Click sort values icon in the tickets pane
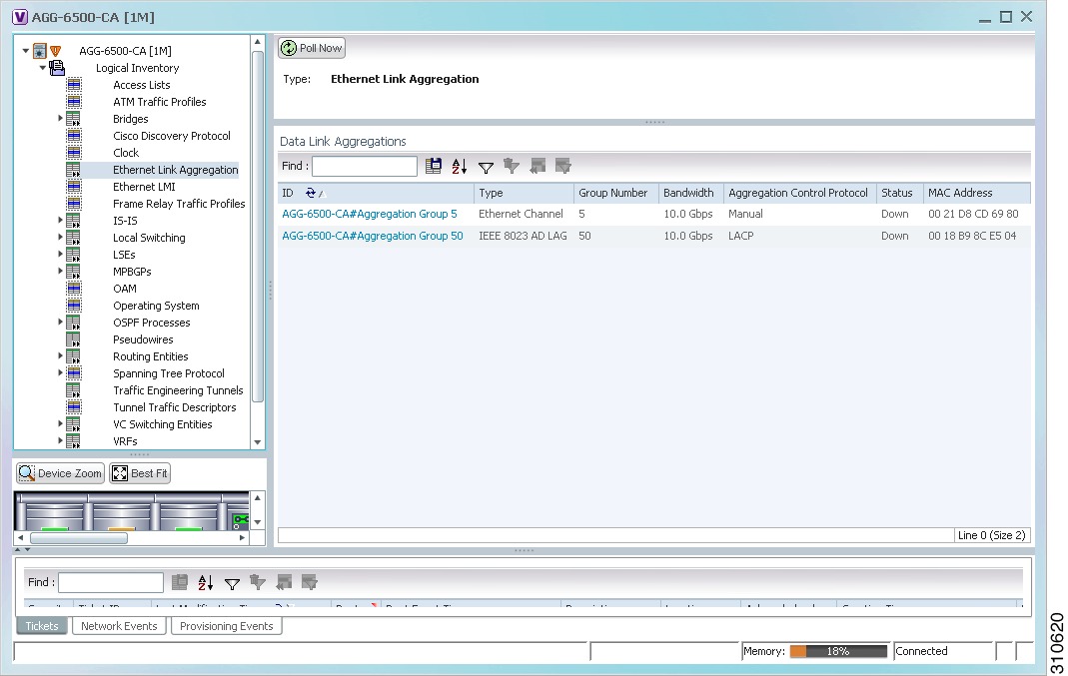 click(206, 583)
